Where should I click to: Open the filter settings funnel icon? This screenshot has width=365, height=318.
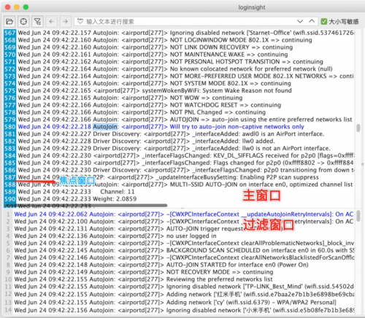click(x=38, y=22)
